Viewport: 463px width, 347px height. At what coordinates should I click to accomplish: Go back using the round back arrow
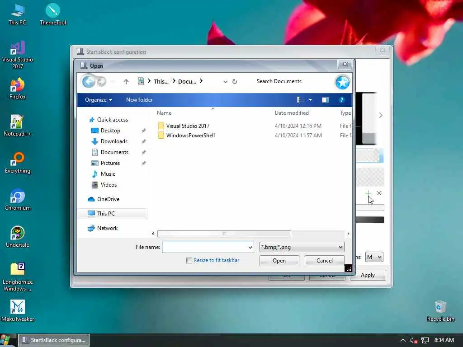[89, 81]
